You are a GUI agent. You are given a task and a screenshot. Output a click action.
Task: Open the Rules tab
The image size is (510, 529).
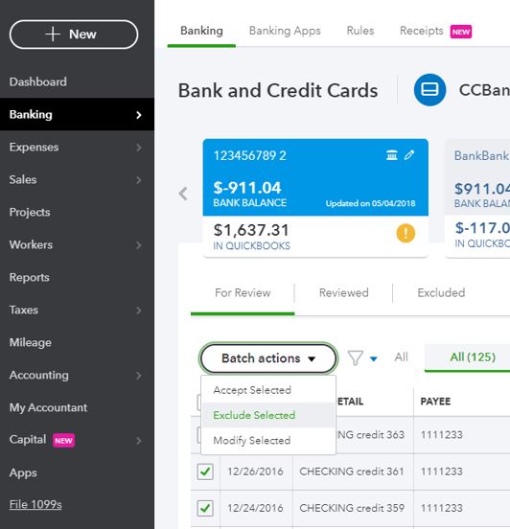pos(360,31)
